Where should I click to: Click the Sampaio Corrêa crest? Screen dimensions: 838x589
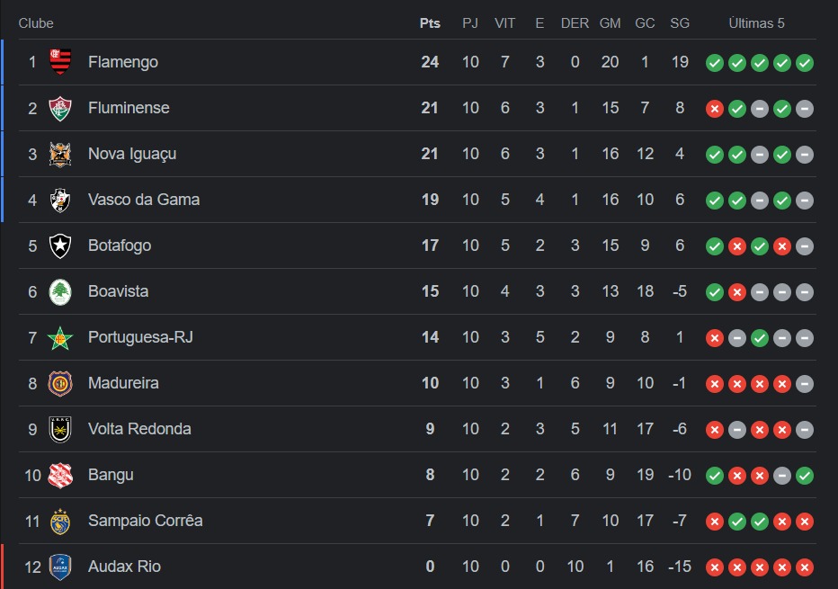pos(60,522)
